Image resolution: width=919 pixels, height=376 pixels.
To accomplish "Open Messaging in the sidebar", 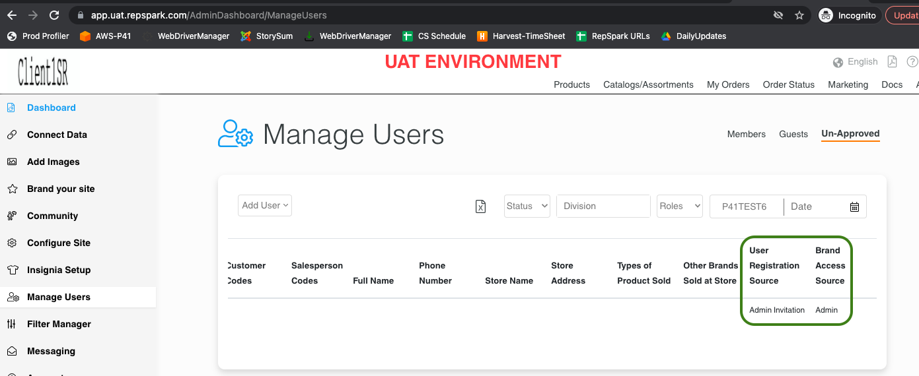I will click(x=51, y=351).
